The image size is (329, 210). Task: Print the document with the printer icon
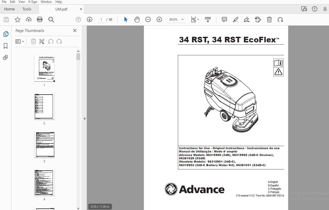pyautogui.click(x=40, y=20)
